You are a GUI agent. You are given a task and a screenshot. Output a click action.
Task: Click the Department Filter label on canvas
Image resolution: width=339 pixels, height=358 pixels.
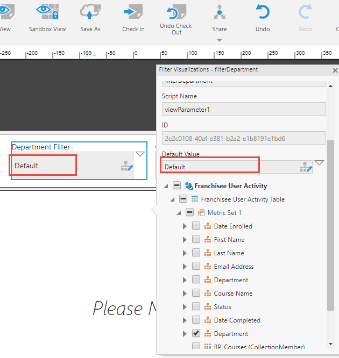[41, 147]
